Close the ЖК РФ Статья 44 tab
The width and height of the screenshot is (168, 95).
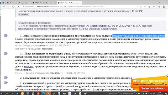81,3
